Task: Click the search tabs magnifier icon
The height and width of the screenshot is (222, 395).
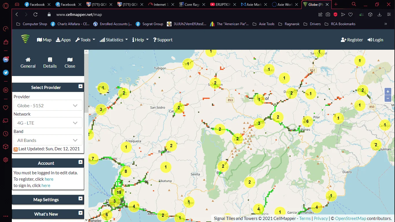Action: pos(354,4)
